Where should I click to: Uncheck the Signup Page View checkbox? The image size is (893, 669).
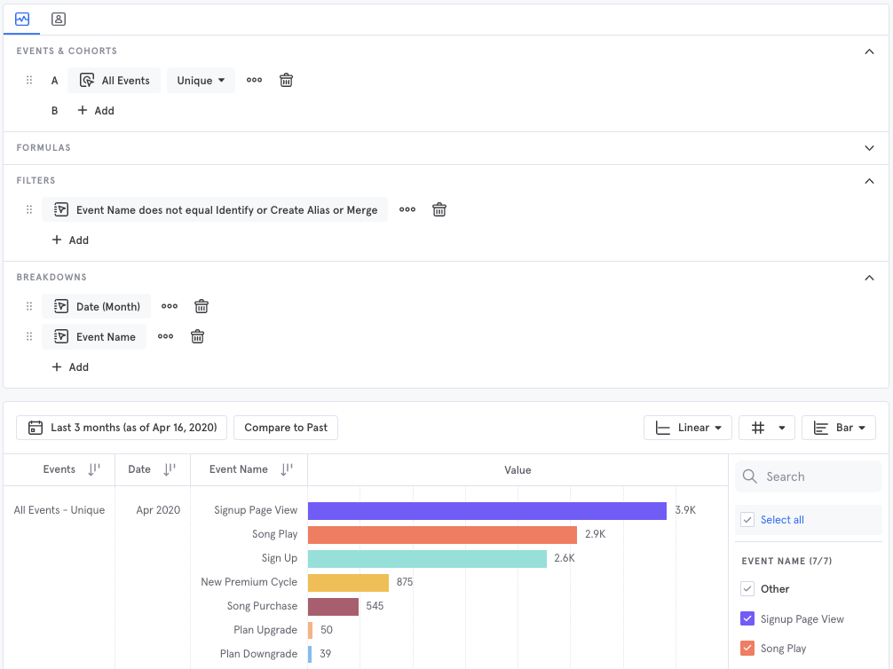pos(747,619)
